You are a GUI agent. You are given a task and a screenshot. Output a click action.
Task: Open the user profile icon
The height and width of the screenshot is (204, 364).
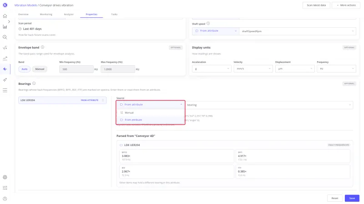[5, 199]
